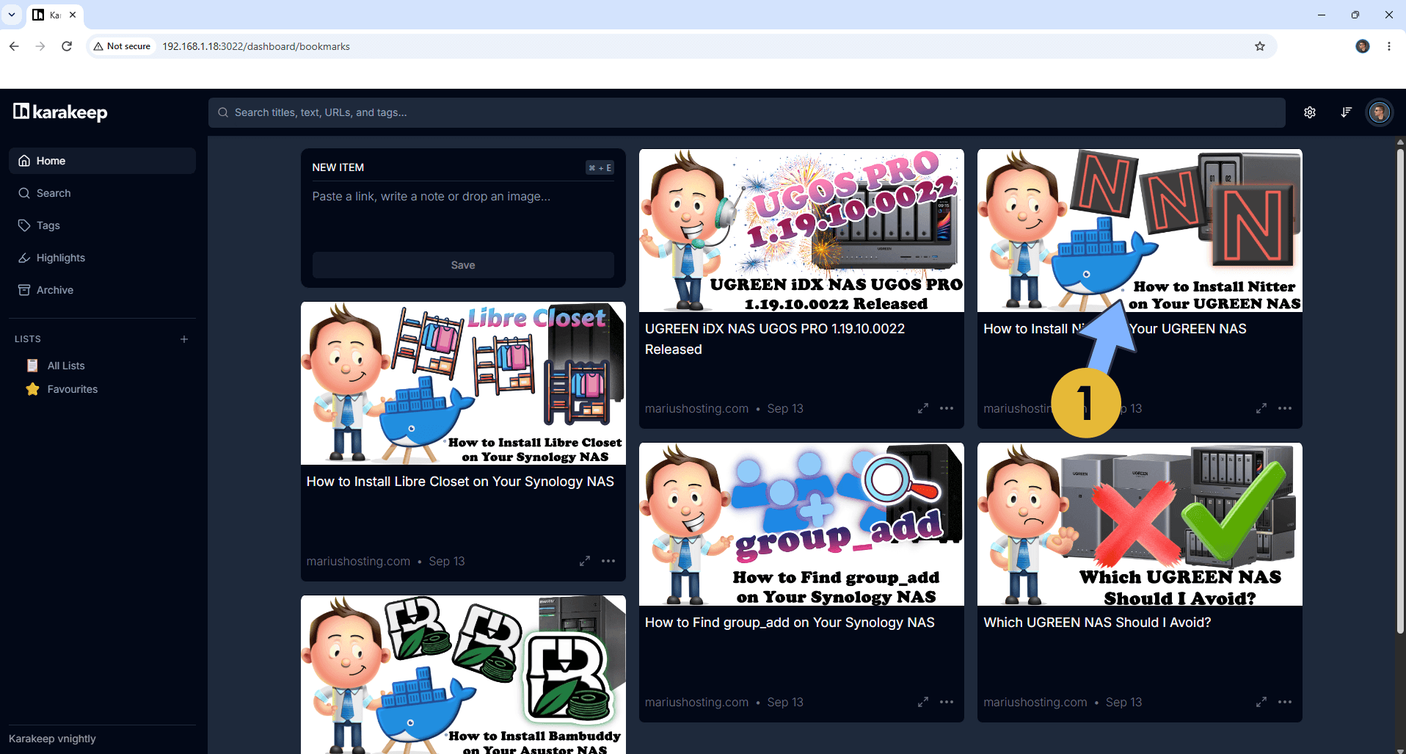Open Highlights in sidebar

tap(103, 258)
